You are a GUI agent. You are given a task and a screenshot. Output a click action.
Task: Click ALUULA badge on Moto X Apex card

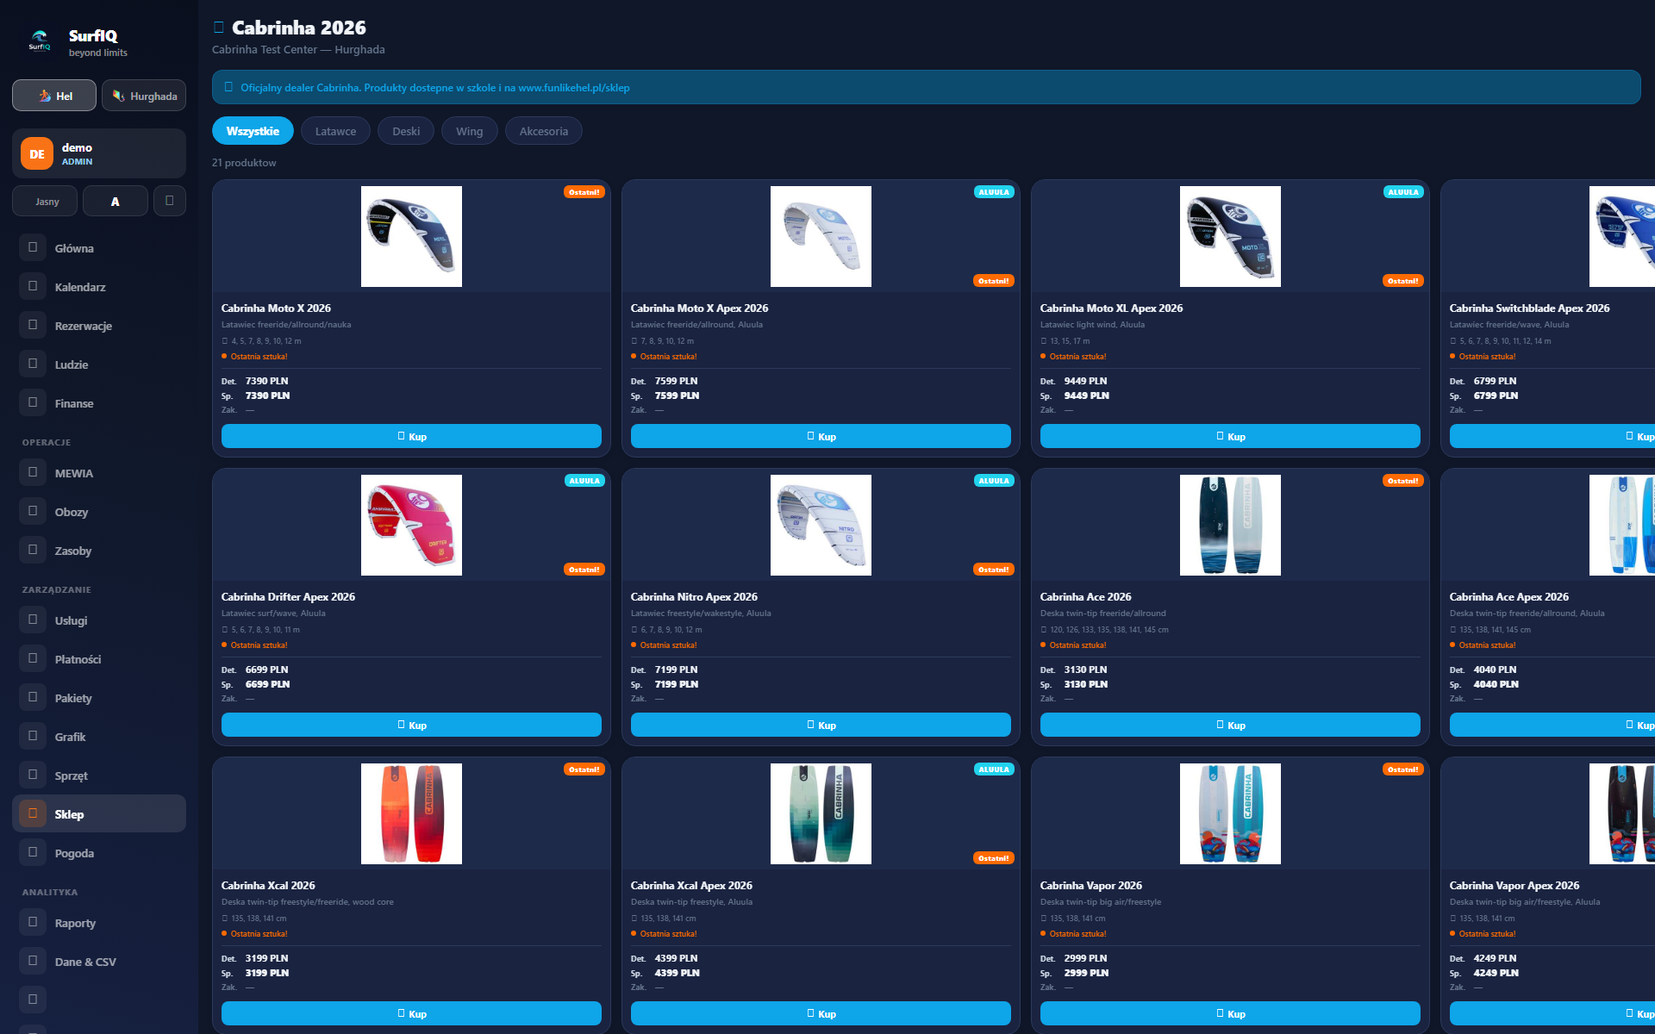[994, 192]
